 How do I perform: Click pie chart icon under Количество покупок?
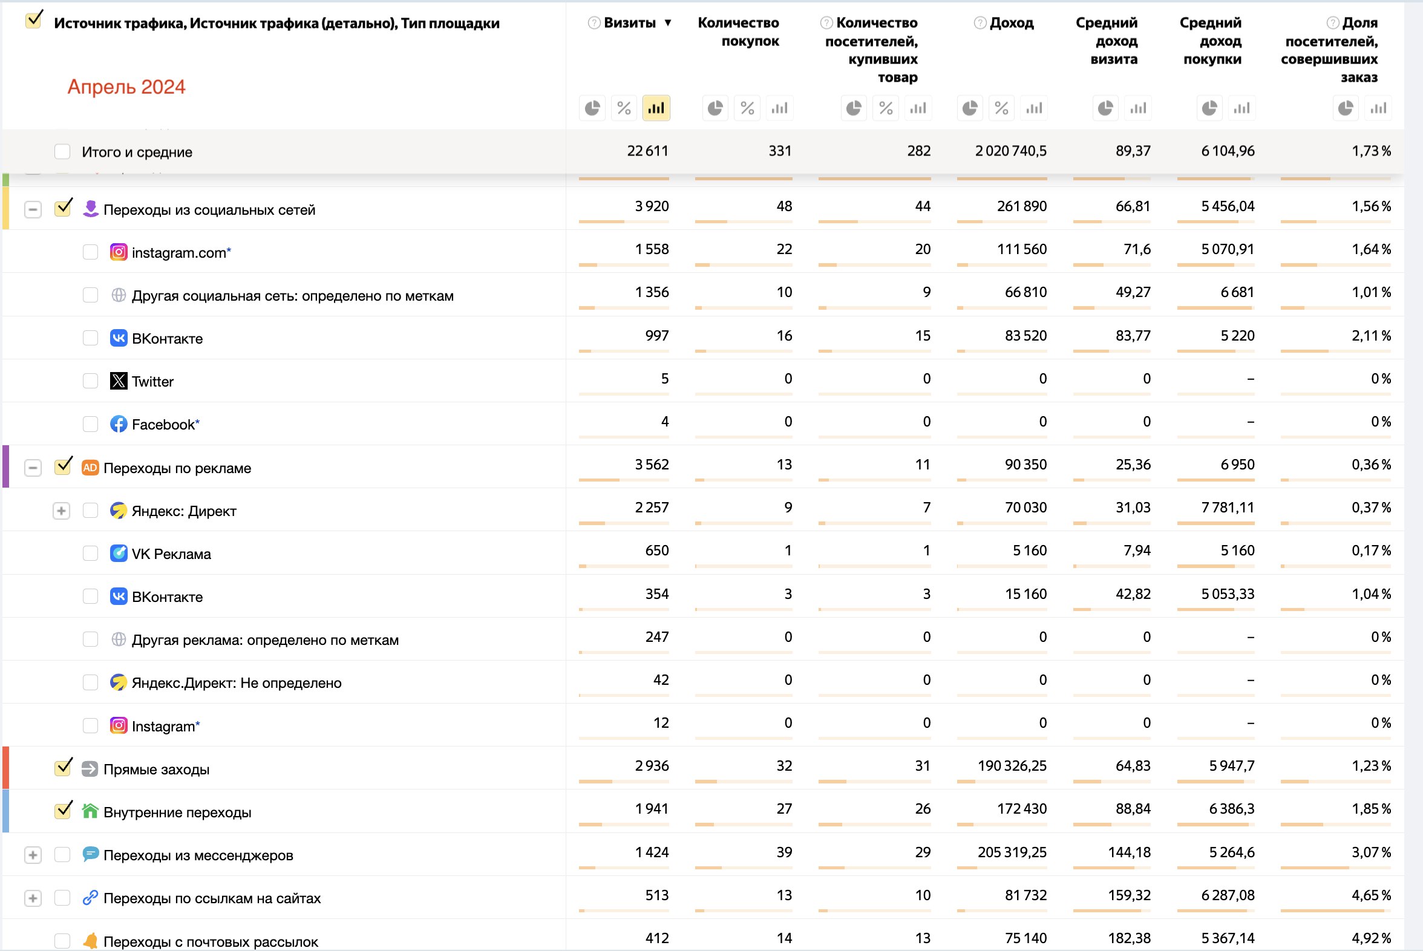(x=715, y=108)
